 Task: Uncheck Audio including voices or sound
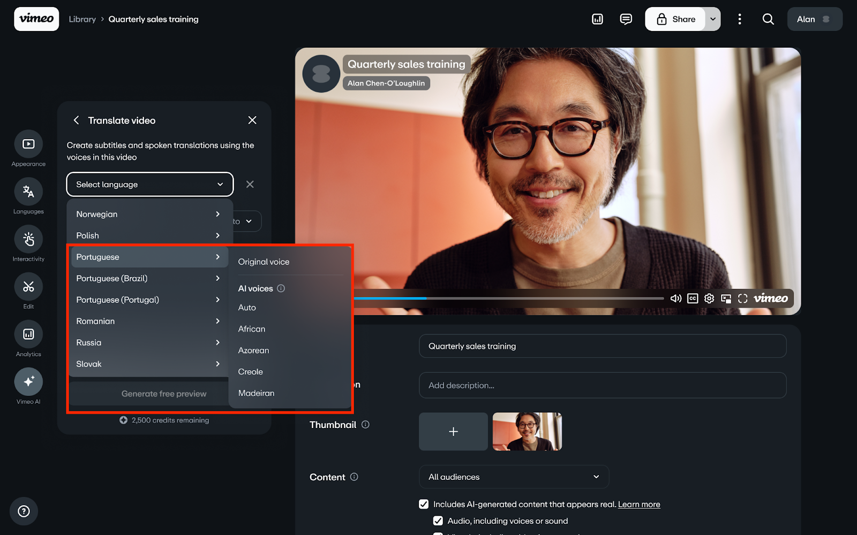click(x=438, y=521)
